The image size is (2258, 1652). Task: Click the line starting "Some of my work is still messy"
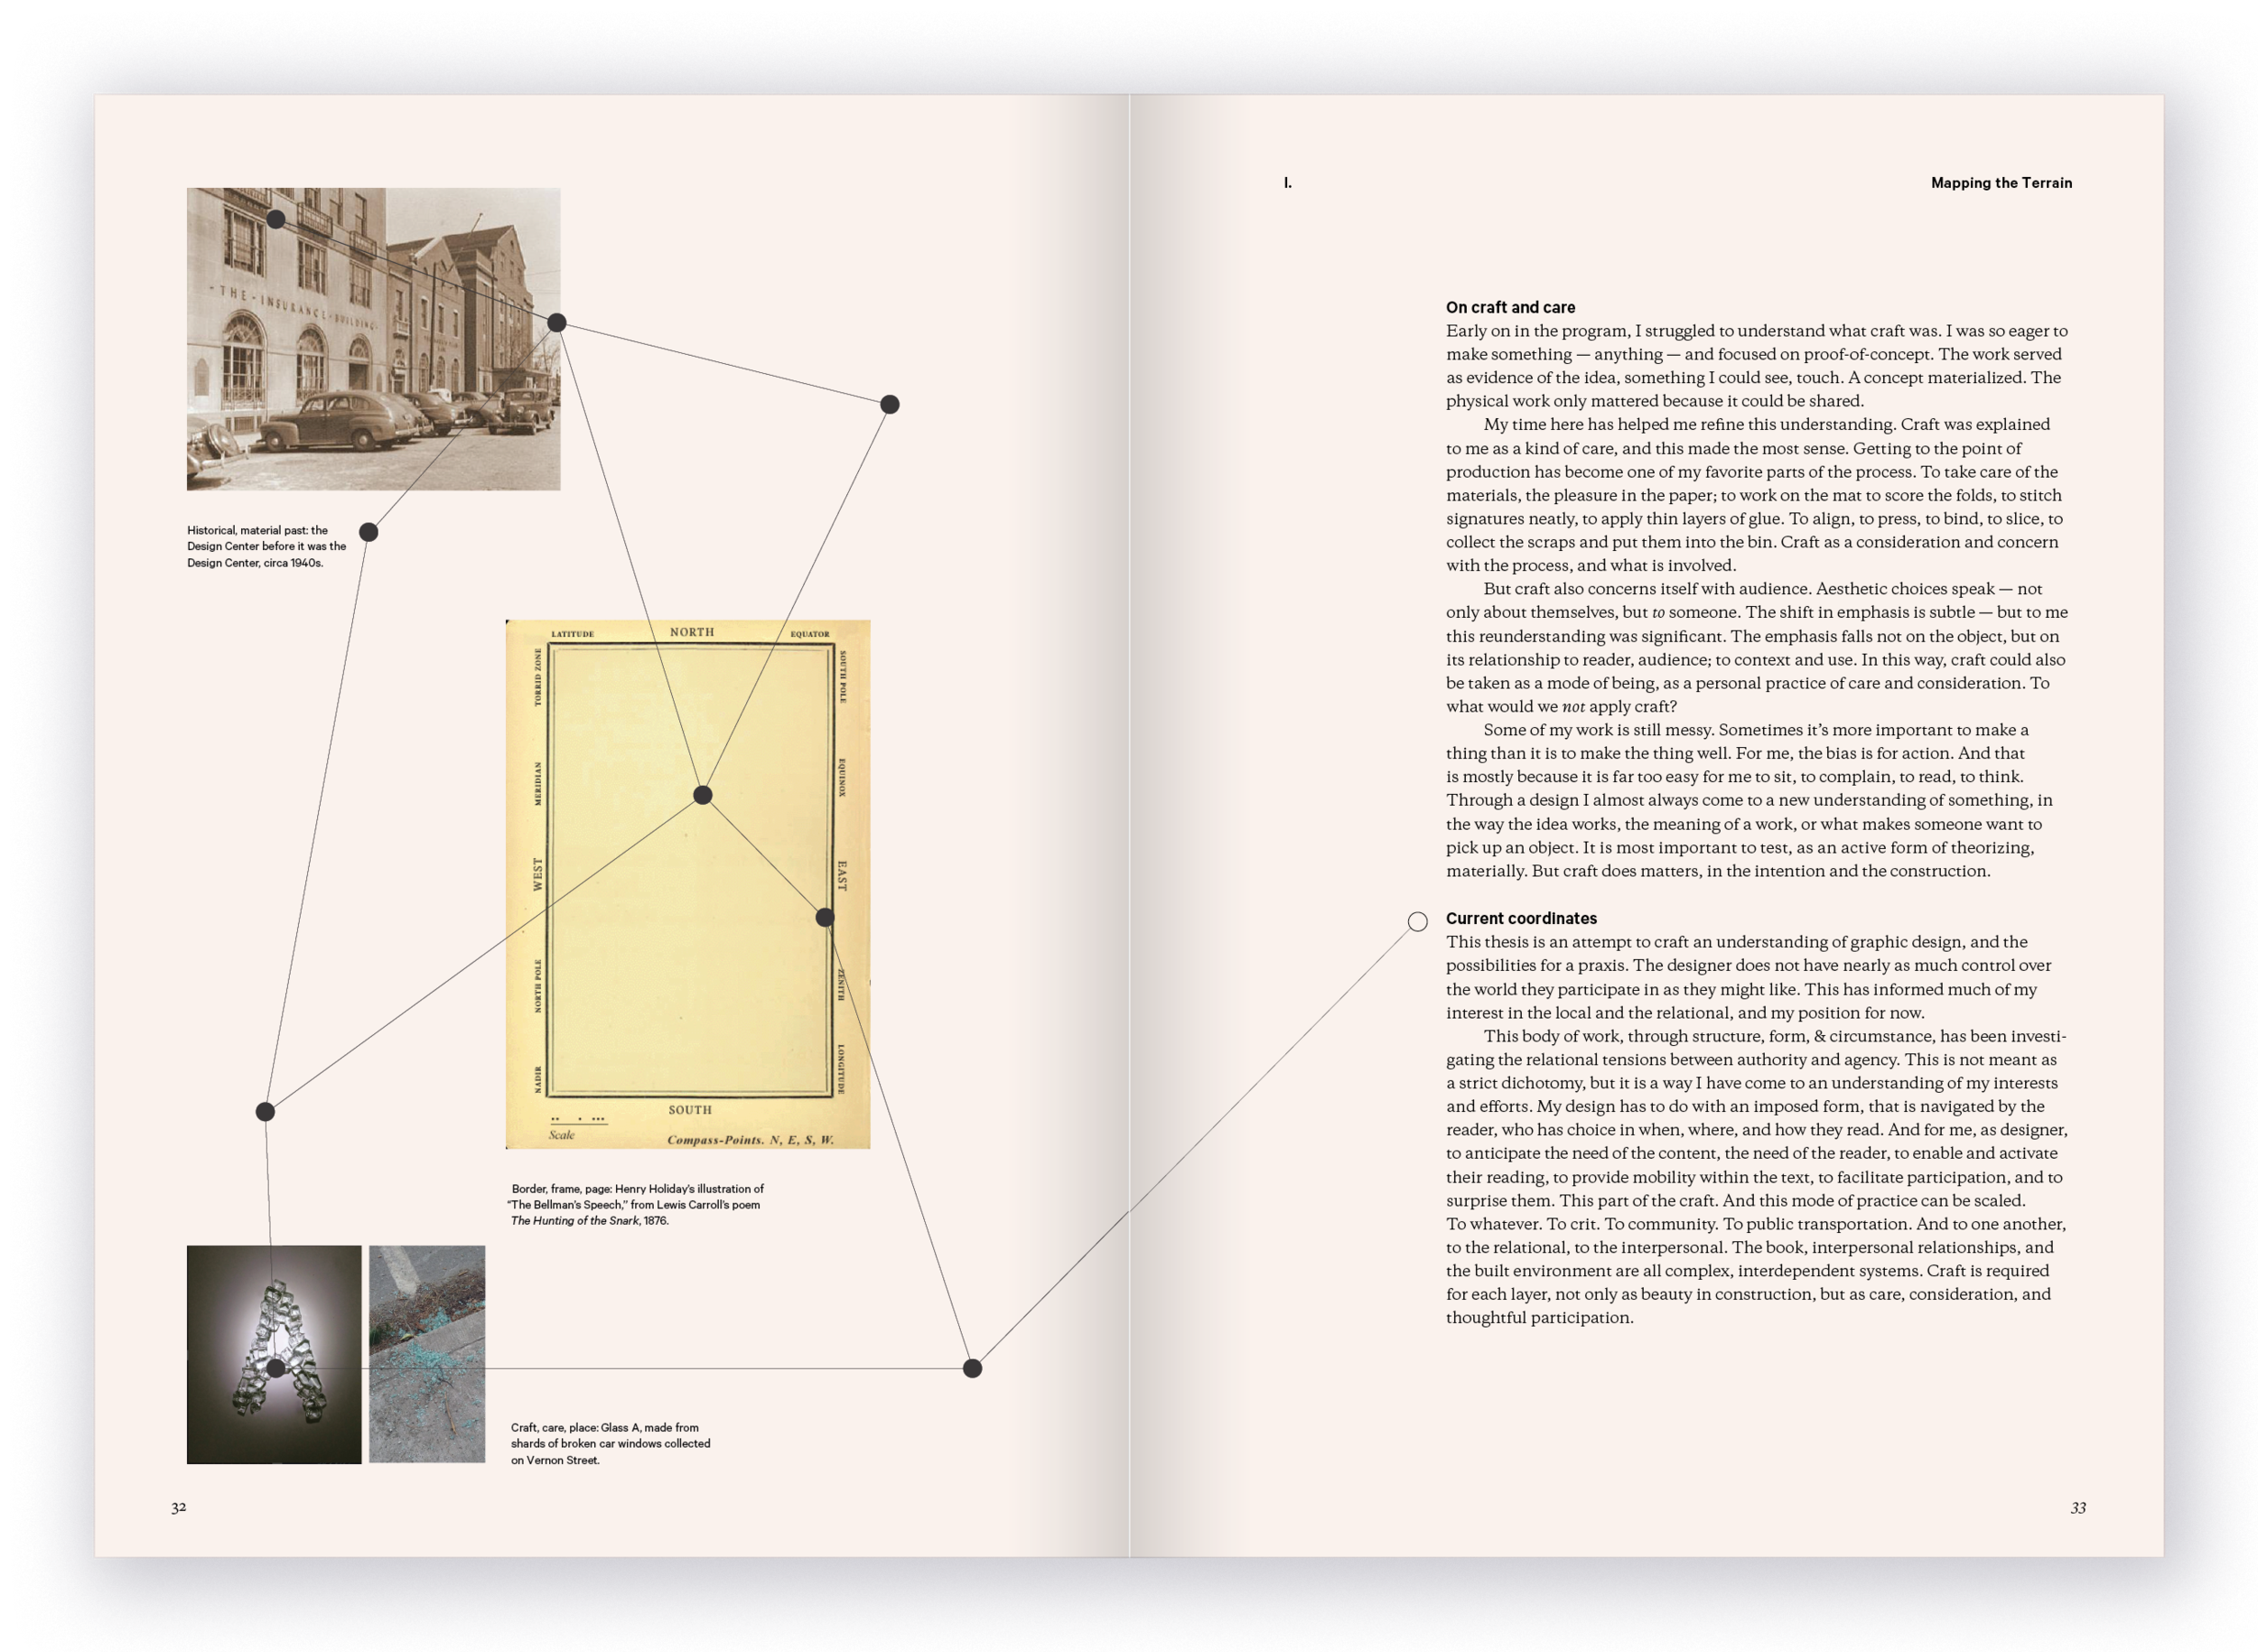point(1756,730)
